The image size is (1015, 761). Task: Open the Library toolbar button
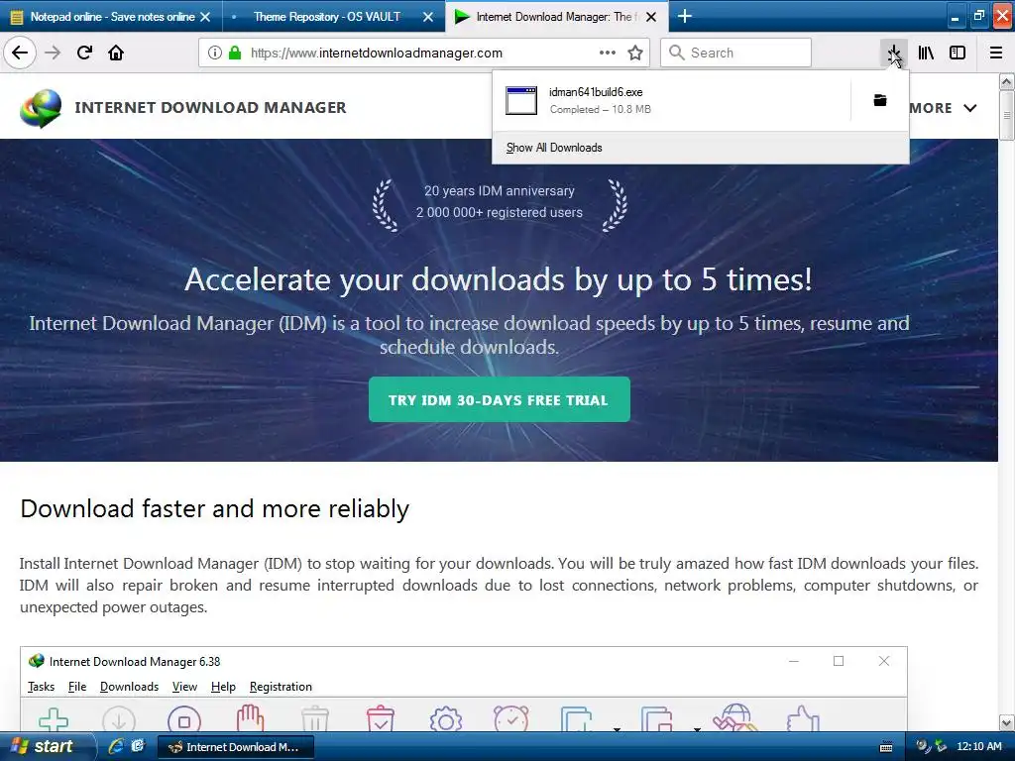926,53
